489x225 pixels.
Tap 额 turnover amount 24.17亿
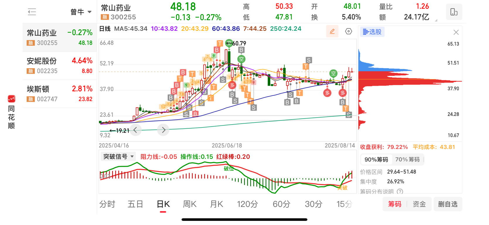click(416, 17)
